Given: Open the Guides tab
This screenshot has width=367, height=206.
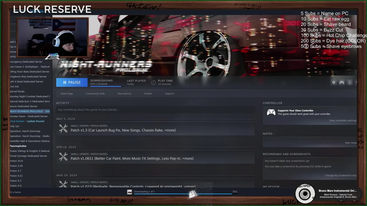Looking at the screenshot, I should coord(148,94).
